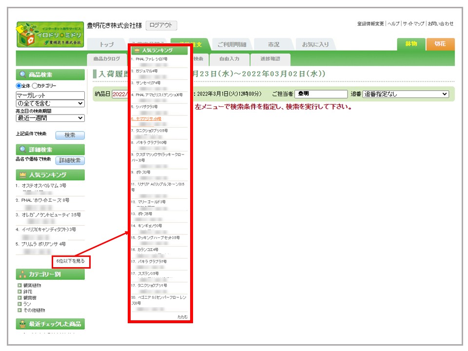The image size is (468, 351).
Task: Click the イロドリ・ミドリ site logo
Action: (x=50, y=34)
